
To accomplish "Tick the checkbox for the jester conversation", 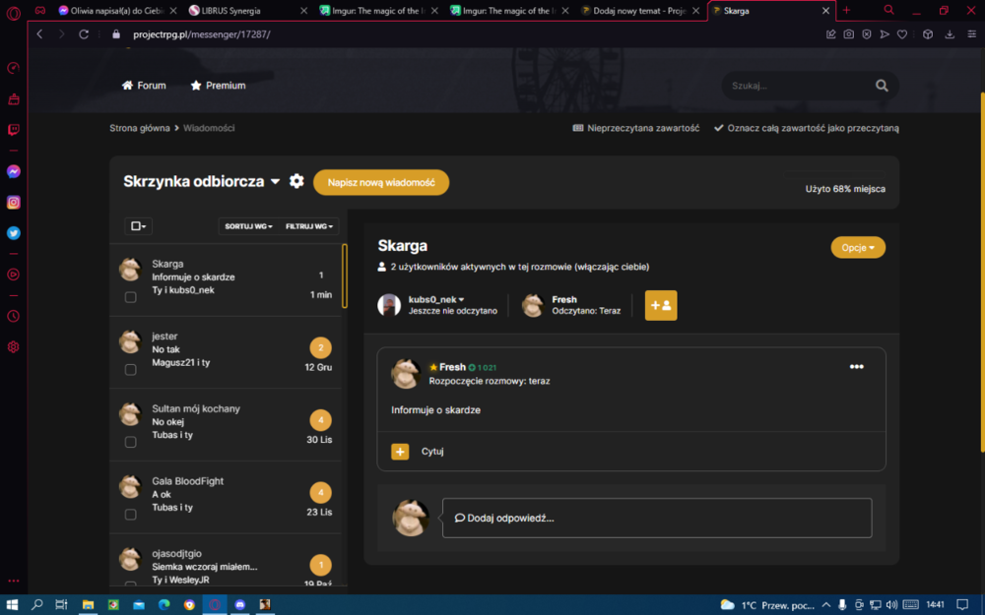I will 131,370.
